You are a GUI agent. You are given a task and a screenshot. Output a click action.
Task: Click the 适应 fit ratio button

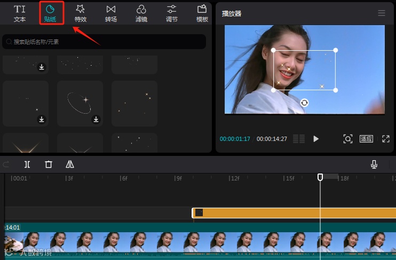click(x=366, y=139)
